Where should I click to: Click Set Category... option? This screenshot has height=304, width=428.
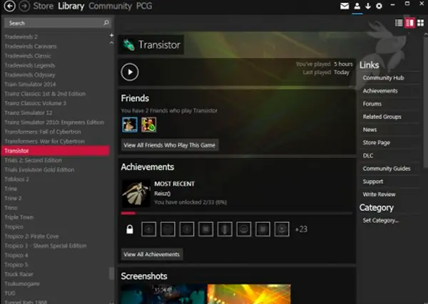point(380,221)
